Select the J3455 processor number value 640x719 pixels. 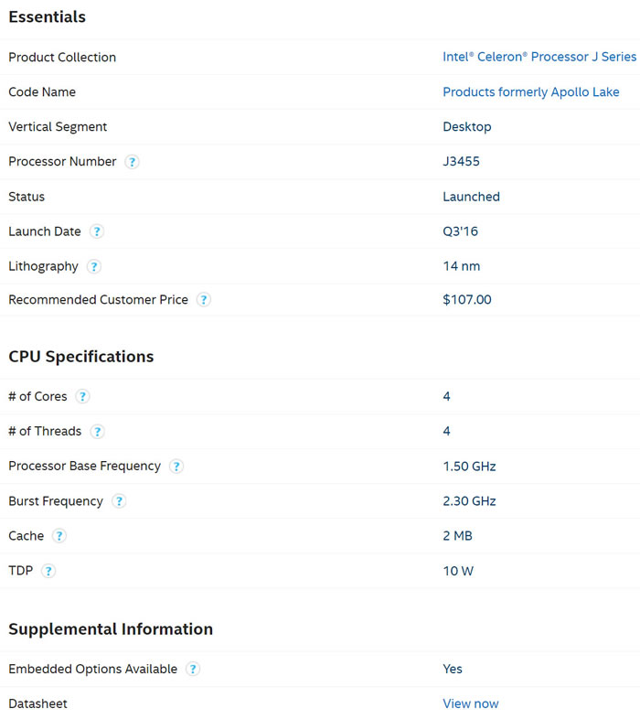(x=461, y=161)
